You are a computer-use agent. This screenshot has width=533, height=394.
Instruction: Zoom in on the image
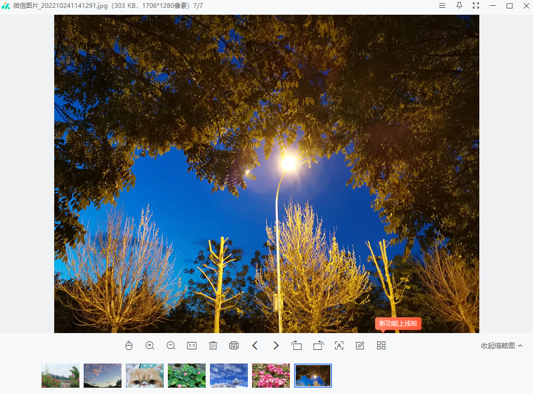tap(149, 346)
